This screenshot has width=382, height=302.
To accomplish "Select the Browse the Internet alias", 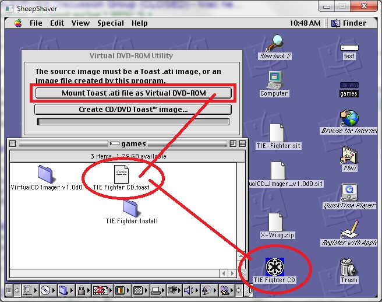I will click(349, 122).
